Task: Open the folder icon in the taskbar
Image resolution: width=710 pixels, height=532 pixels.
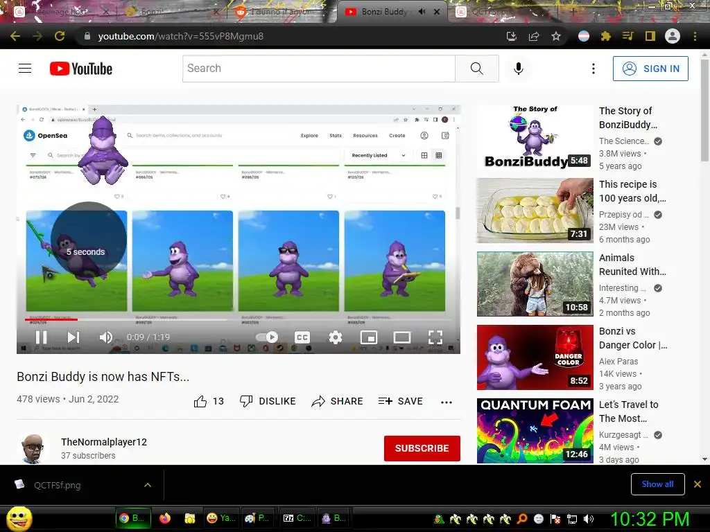Action: coord(190,518)
